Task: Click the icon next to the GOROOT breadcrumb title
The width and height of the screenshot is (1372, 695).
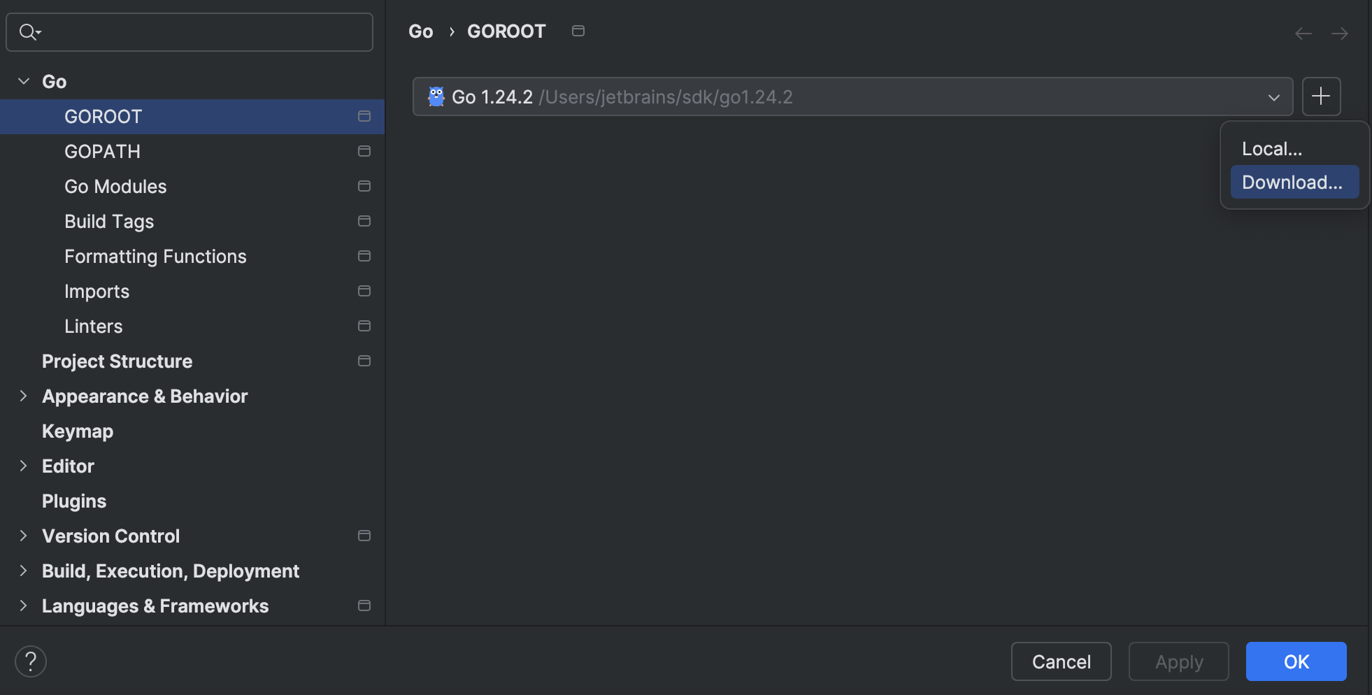Action: (x=578, y=31)
